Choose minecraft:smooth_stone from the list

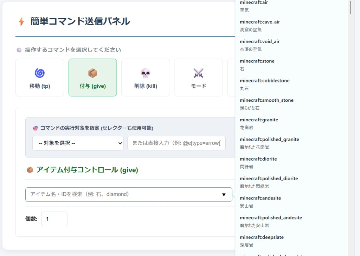pyautogui.click(x=291, y=104)
